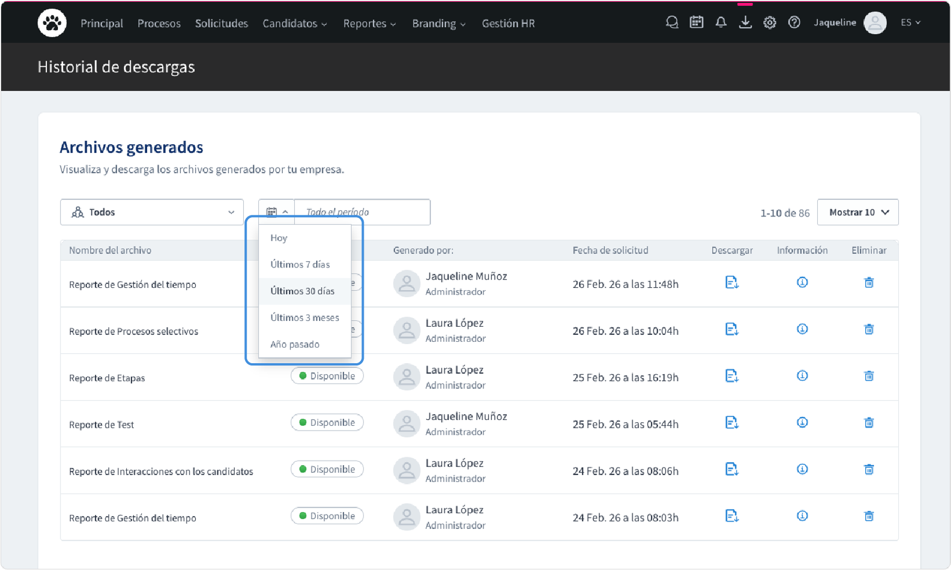Choose Año pasado in date range menu
The image size is (951, 570).
click(295, 345)
